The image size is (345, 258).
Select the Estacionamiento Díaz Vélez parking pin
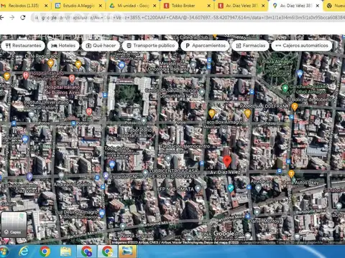coord(29,177)
